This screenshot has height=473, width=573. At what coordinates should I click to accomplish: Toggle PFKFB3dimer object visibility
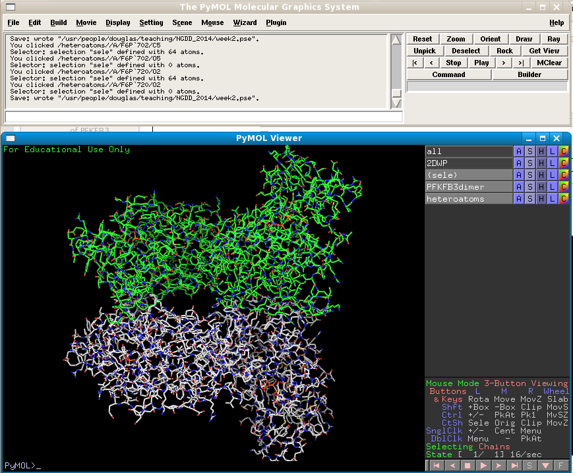point(468,187)
